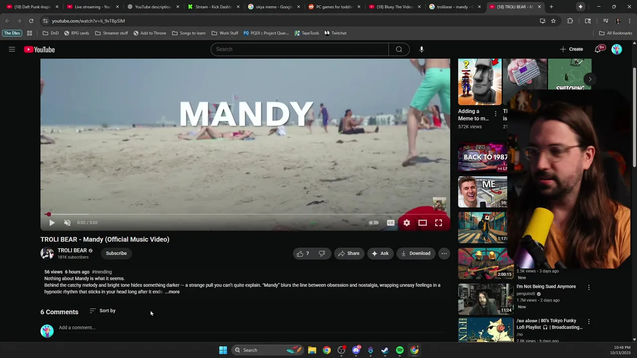Open Songs to learn bookmark folder
637x358 pixels.
click(x=189, y=33)
